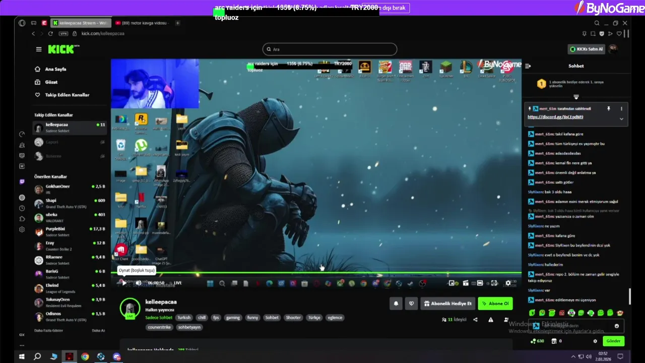Click the chill tag

pos(202,318)
